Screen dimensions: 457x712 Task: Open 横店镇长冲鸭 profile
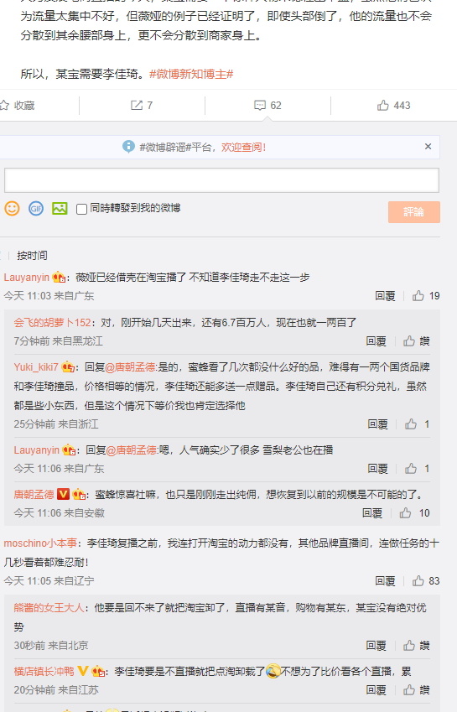pyautogui.click(x=44, y=671)
